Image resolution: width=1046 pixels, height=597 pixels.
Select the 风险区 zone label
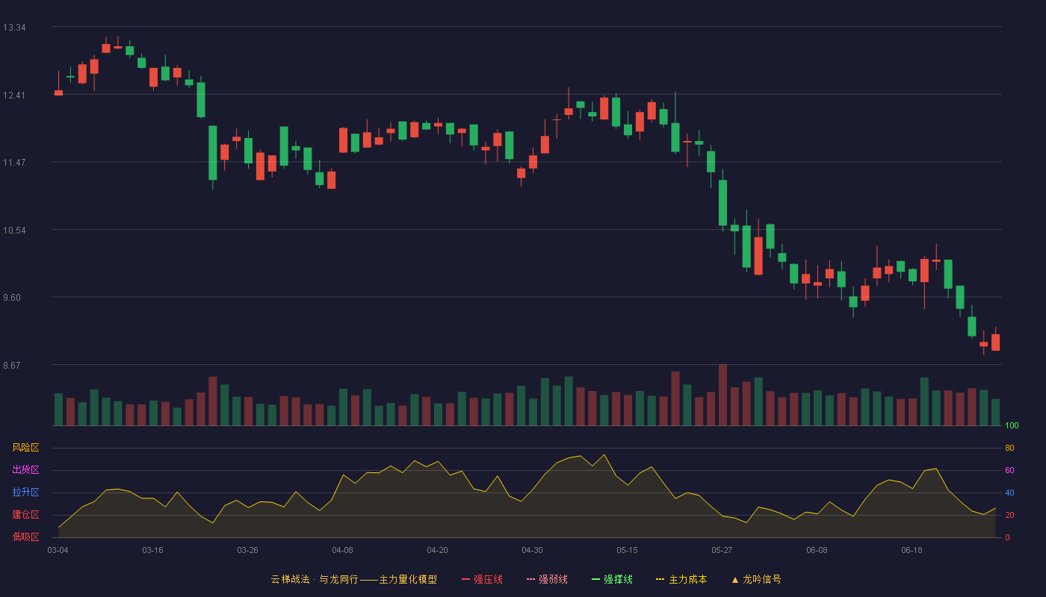click(x=26, y=448)
